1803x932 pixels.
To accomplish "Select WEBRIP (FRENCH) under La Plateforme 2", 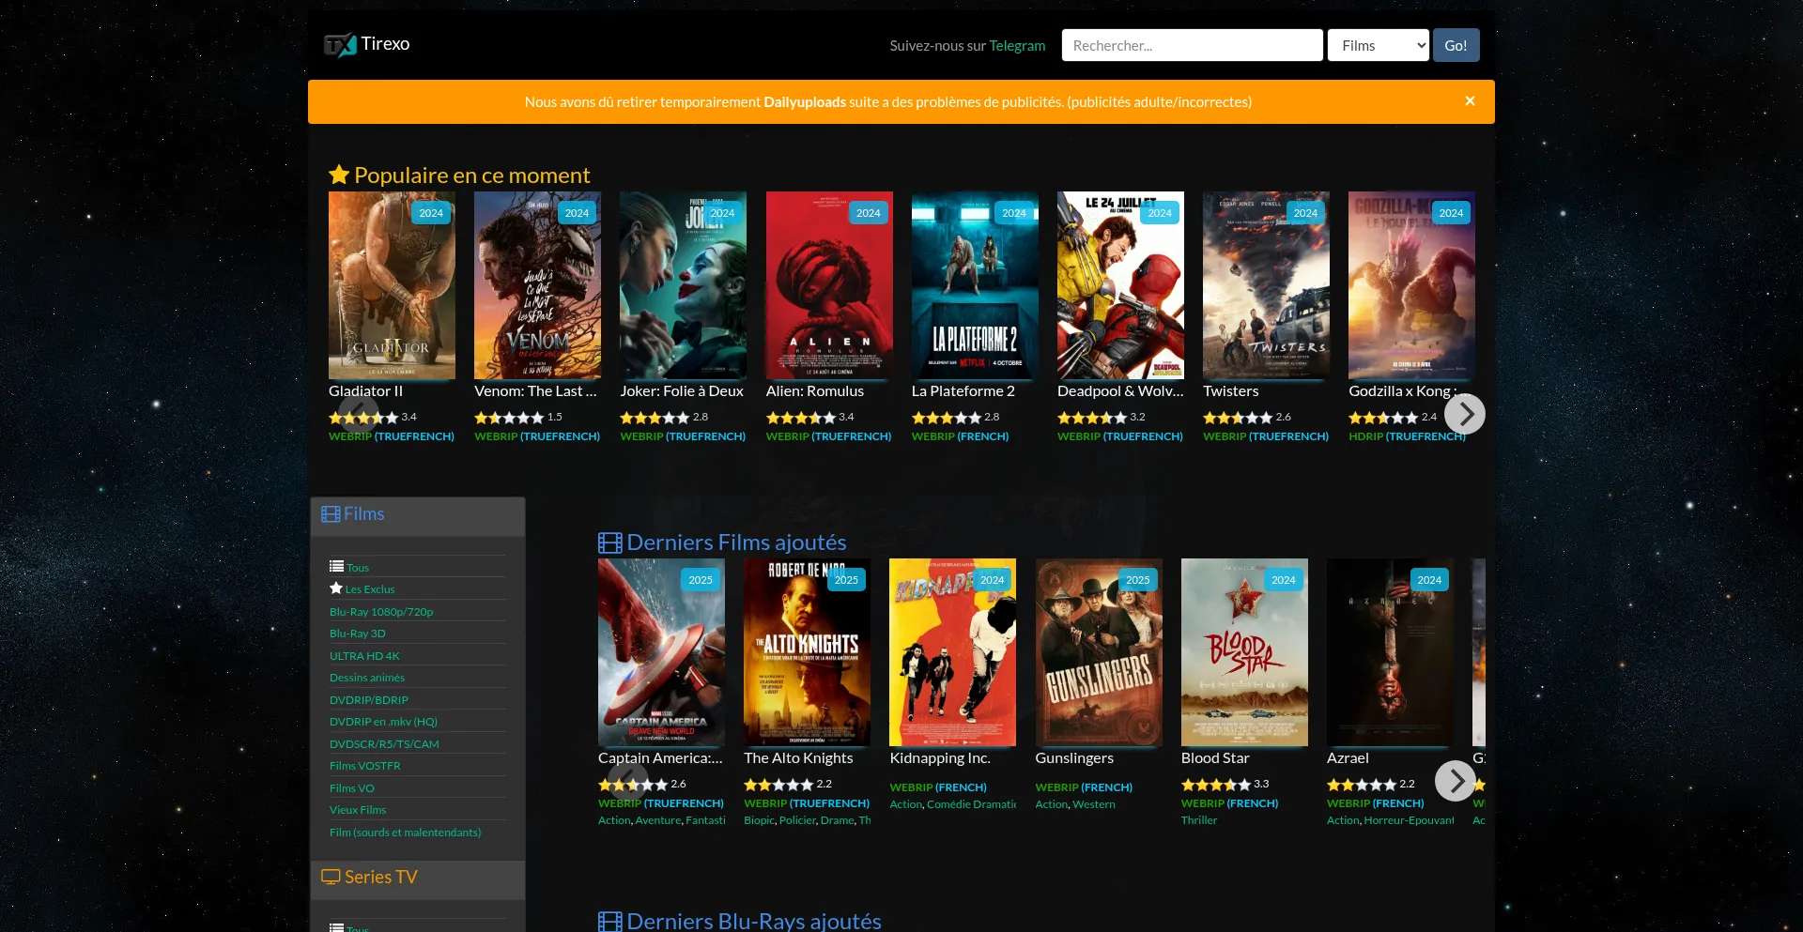I will pyautogui.click(x=960, y=436).
